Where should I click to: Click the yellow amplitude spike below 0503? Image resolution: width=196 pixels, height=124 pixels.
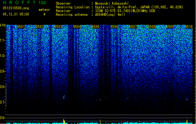pos(64,121)
